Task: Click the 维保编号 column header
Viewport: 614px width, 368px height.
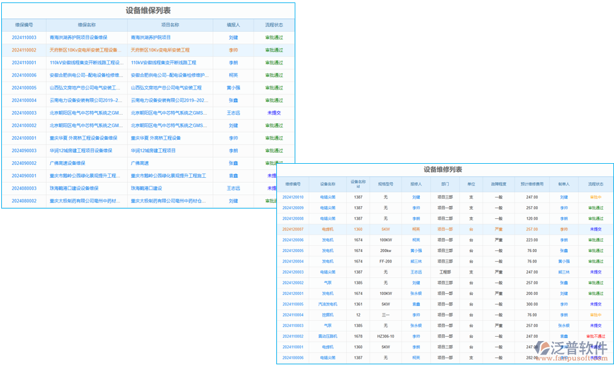Action: pyautogui.click(x=23, y=25)
